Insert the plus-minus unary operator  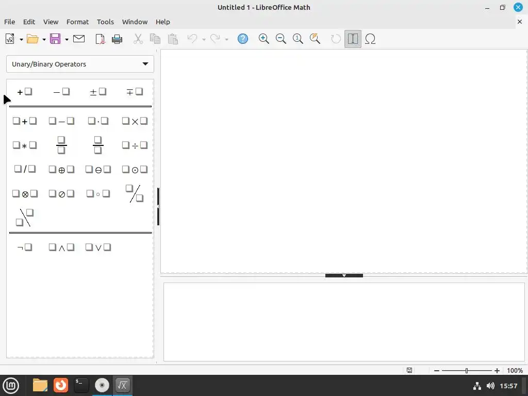pos(98,92)
